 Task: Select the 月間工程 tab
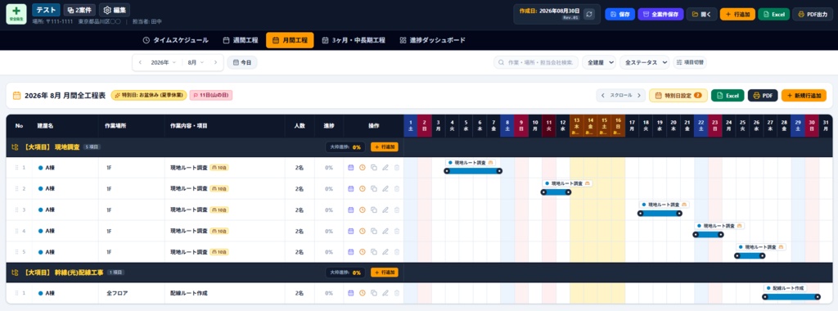(290, 40)
